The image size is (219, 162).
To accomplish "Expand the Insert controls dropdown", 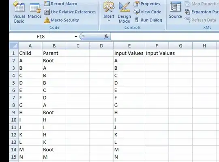I will point(109,21).
